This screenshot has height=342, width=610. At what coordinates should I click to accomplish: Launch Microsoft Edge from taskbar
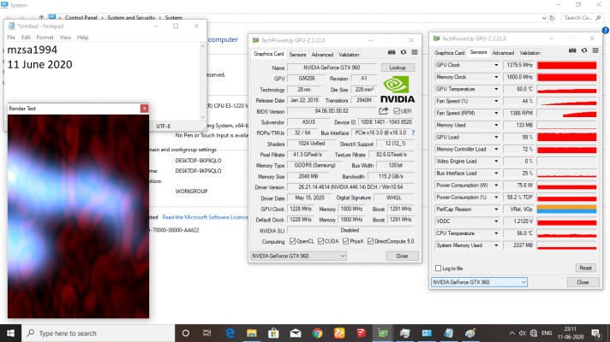coord(230,333)
